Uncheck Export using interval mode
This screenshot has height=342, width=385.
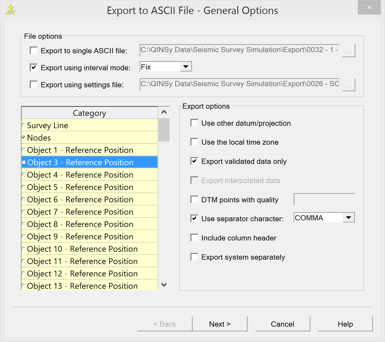pos(34,68)
